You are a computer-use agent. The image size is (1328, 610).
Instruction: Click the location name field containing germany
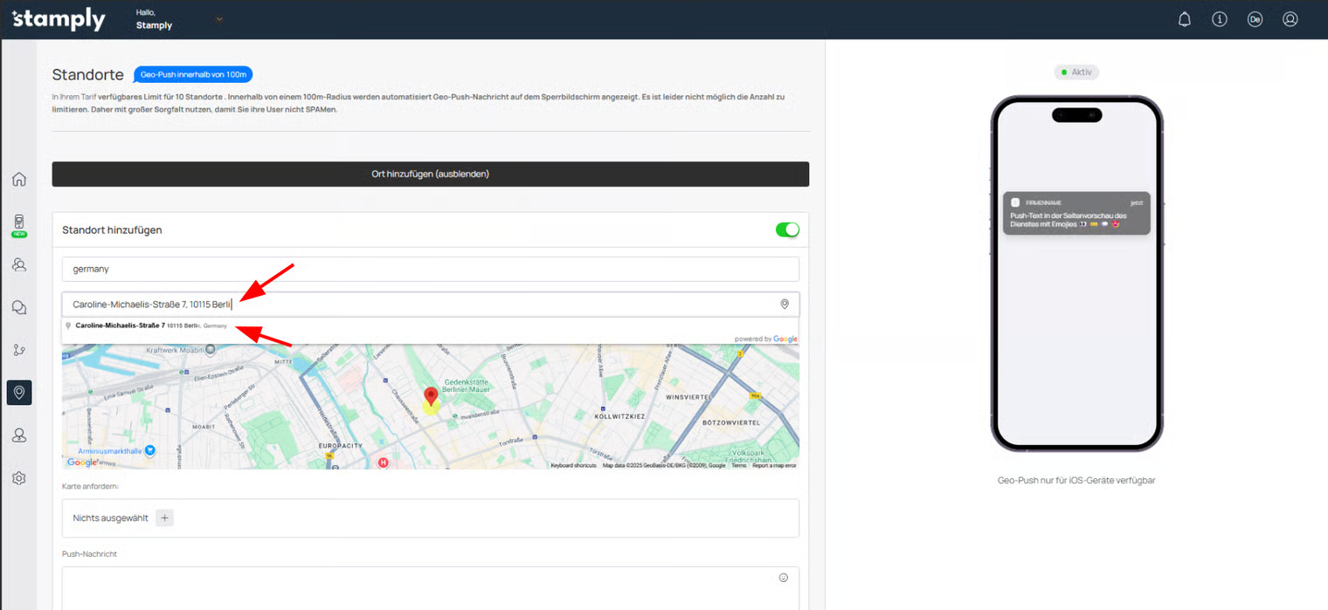point(430,269)
